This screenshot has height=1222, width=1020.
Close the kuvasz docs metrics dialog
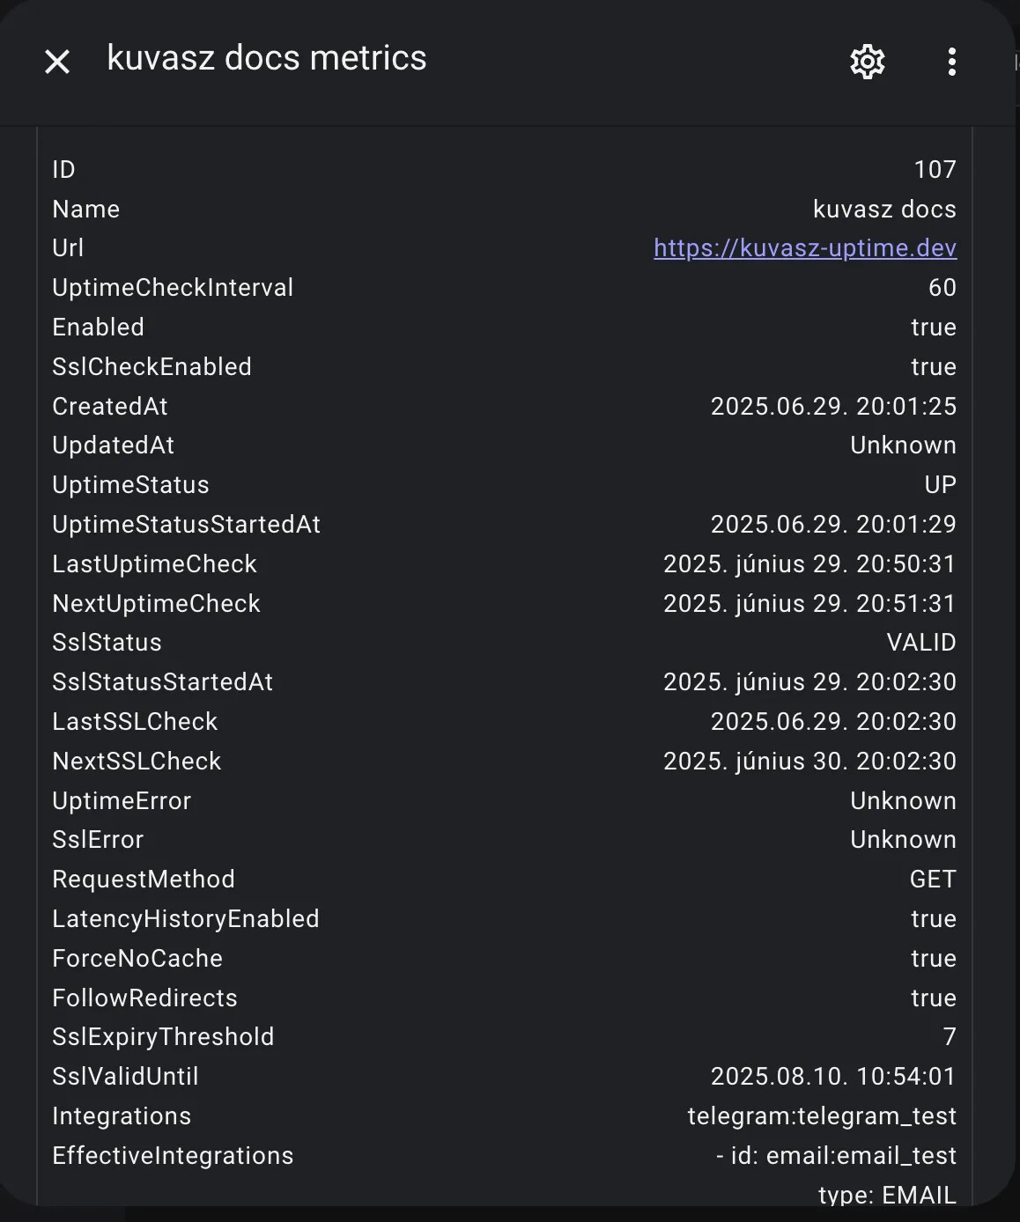pos(57,62)
